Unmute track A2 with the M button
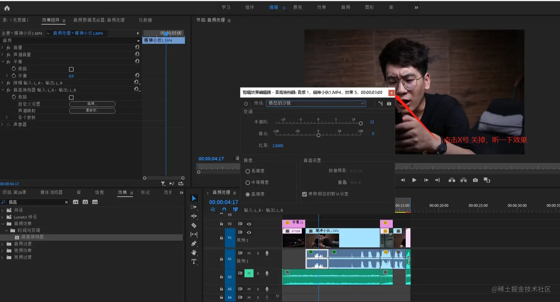560x302 pixels. (x=249, y=273)
